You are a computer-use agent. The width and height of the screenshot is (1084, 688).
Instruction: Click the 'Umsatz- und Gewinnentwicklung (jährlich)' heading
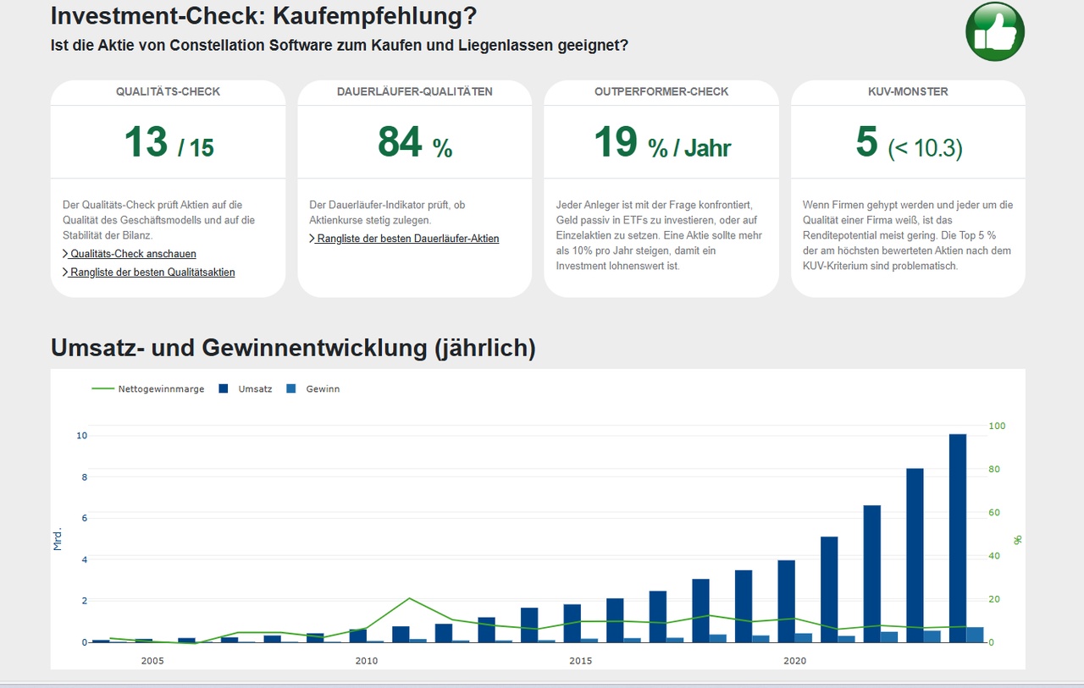(293, 348)
